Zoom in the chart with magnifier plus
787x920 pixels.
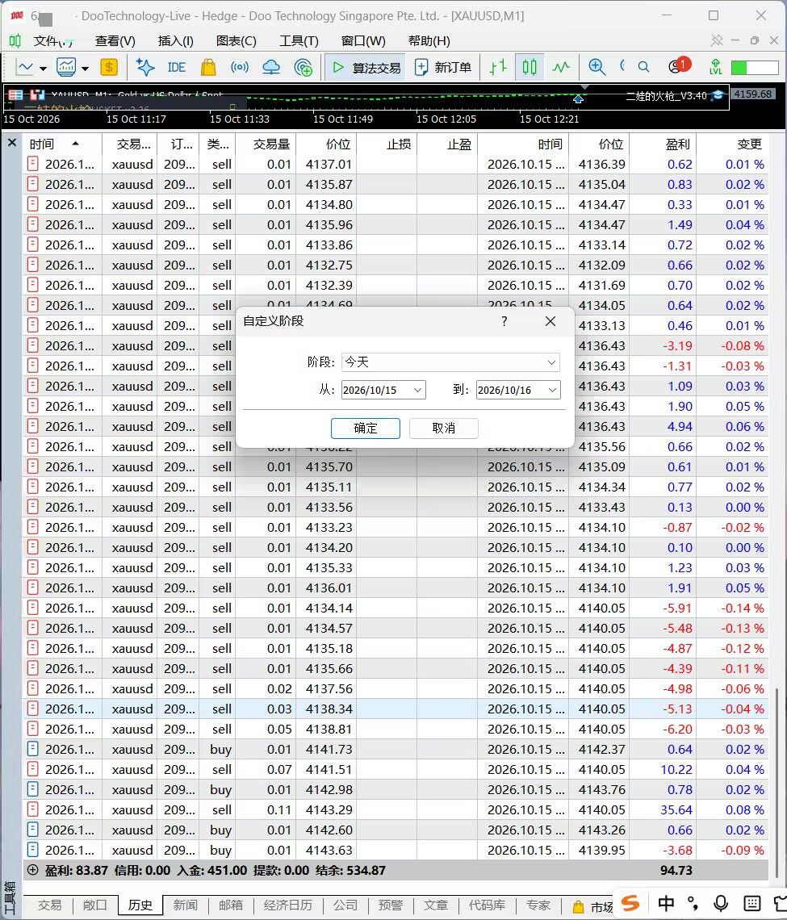597,68
